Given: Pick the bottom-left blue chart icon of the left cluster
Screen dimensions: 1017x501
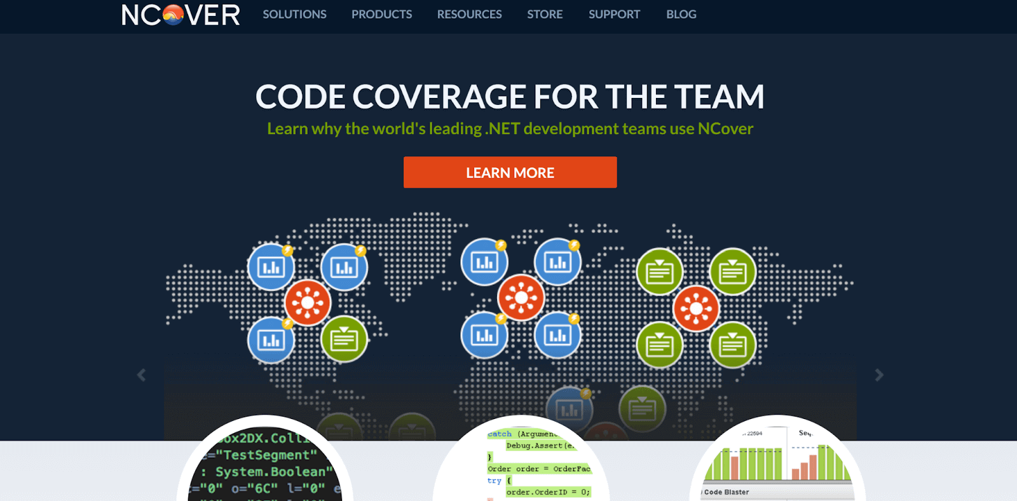Looking at the screenshot, I should [x=271, y=340].
